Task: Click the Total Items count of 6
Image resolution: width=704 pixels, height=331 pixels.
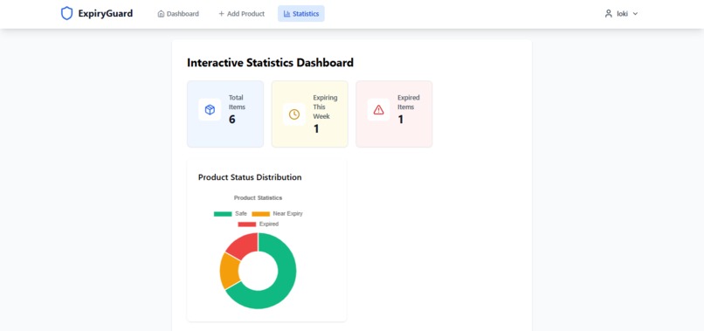Action: click(x=232, y=120)
